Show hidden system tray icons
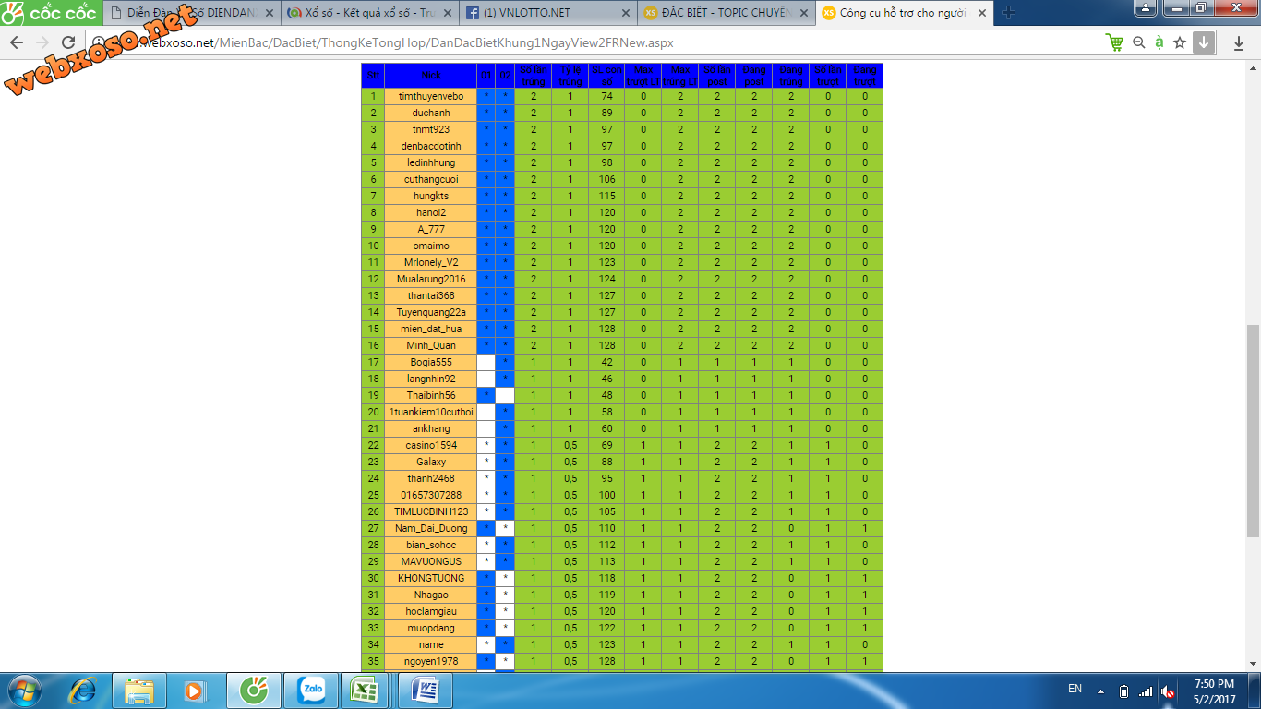1261x709 pixels. tap(1100, 691)
